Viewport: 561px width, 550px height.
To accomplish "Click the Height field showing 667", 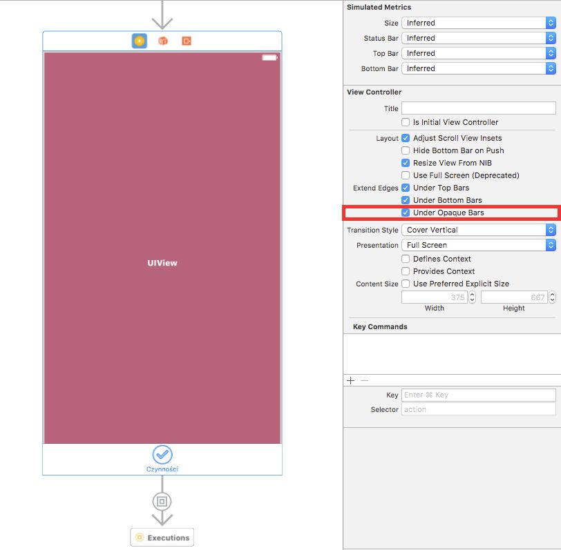I will pos(514,297).
